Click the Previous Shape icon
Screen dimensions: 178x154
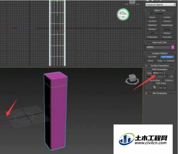(x=161, y=87)
